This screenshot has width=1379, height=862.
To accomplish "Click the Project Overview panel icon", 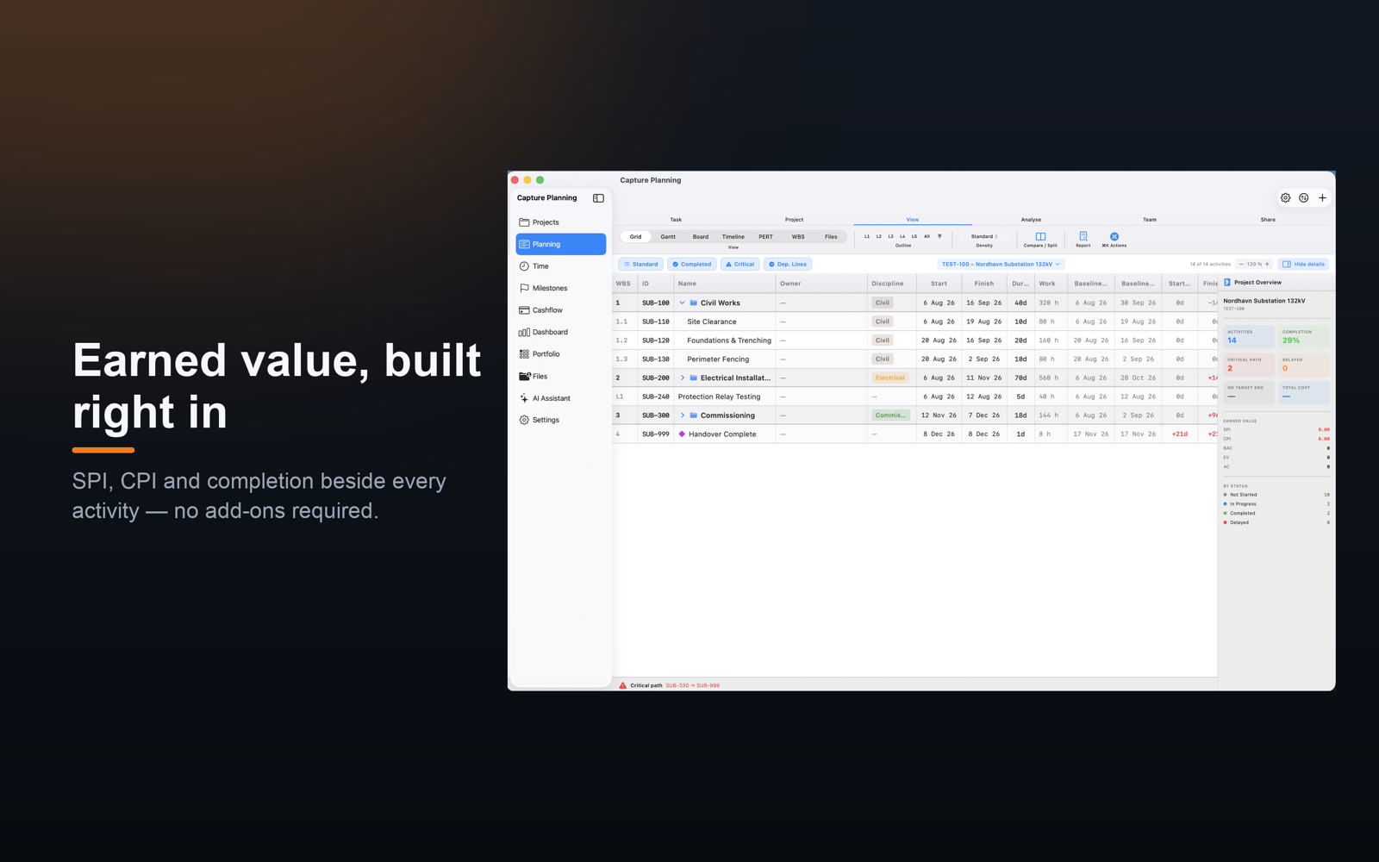I will tap(1227, 283).
